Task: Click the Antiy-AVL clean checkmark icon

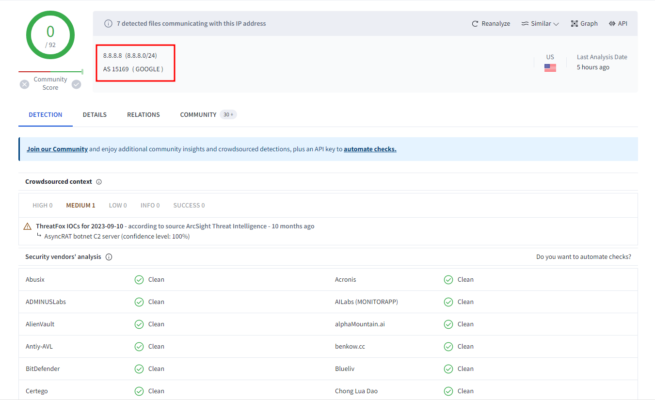Action: coord(139,347)
